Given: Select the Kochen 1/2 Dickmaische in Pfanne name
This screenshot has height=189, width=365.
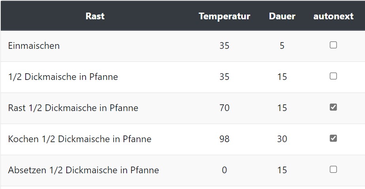Looking at the screenshot, I should point(80,139).
